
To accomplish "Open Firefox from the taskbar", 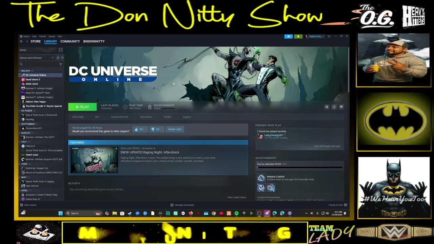I will [191, 213].
